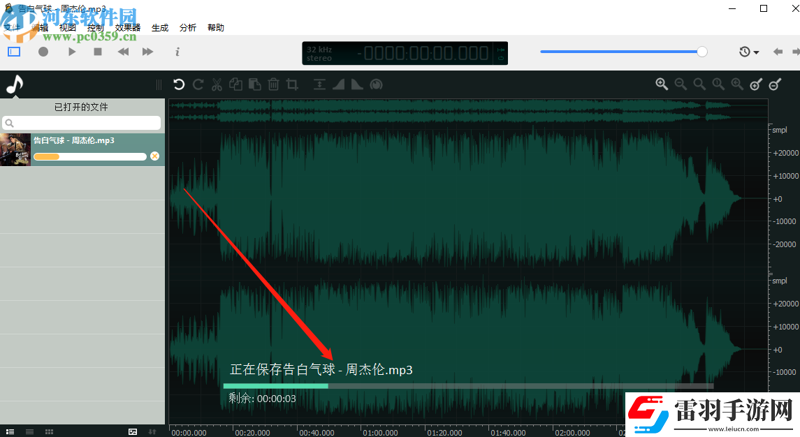Increase vertical amplitude zoom
Image resolution: width=800 pixels, height=437 pixels.
coord(756,84)
